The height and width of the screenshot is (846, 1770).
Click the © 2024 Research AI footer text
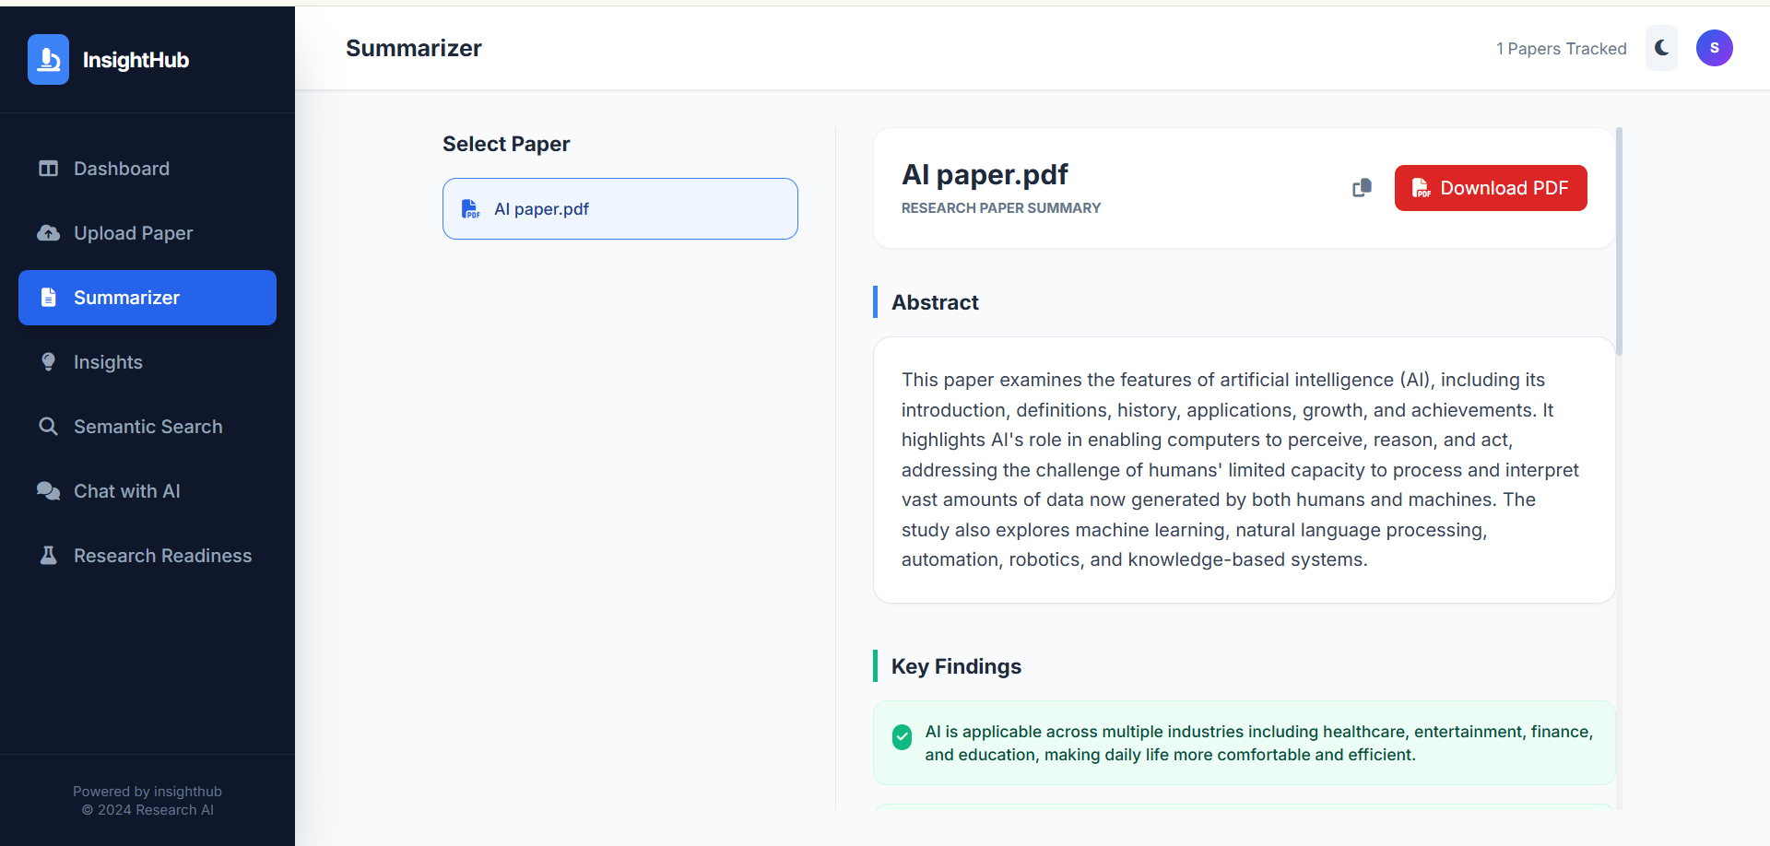(147, 810)
